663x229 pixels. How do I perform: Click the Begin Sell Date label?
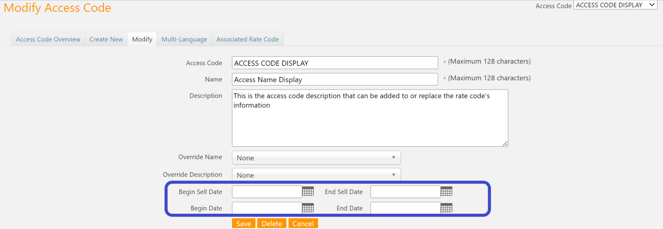pos(200,192)
